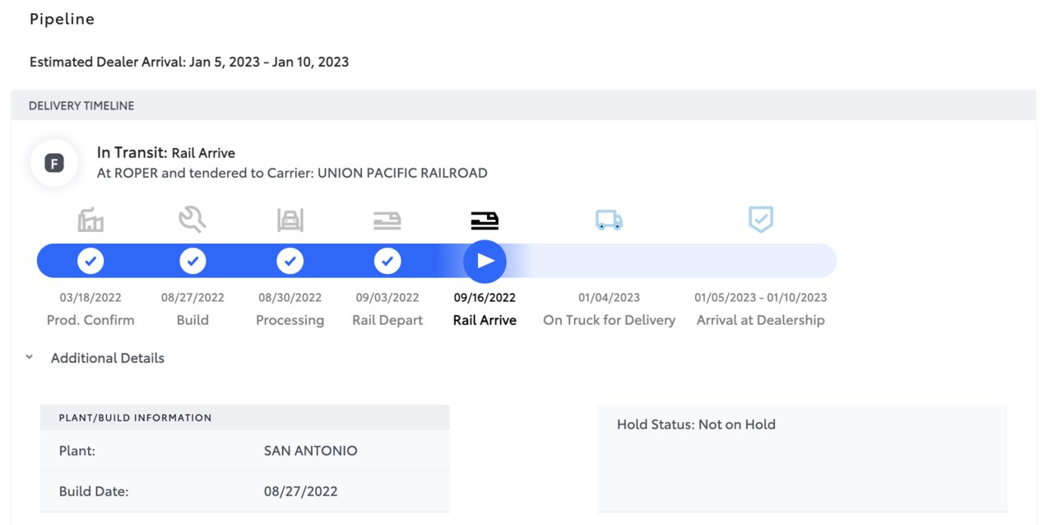1053x525 pixels.
Task: Click the Rail Depart checkmark circle
Action: [x=387, y=261]
